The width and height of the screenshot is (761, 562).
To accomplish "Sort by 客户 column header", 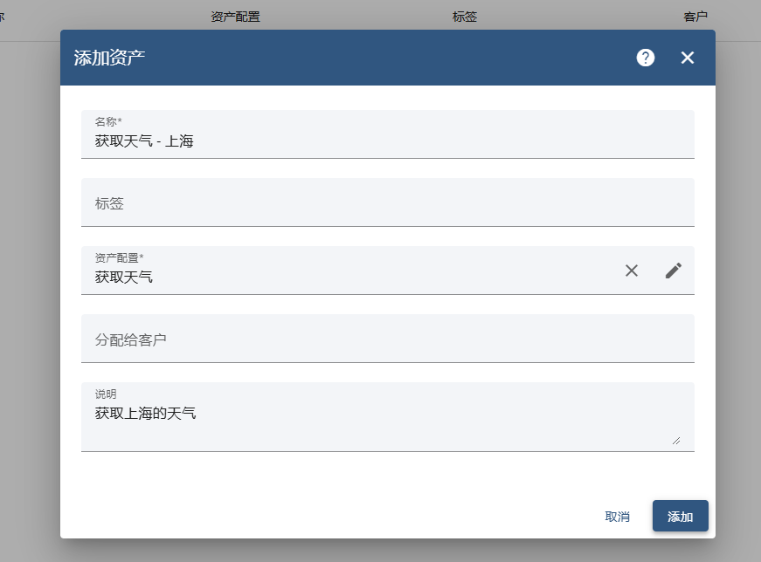I will point(695,17).
